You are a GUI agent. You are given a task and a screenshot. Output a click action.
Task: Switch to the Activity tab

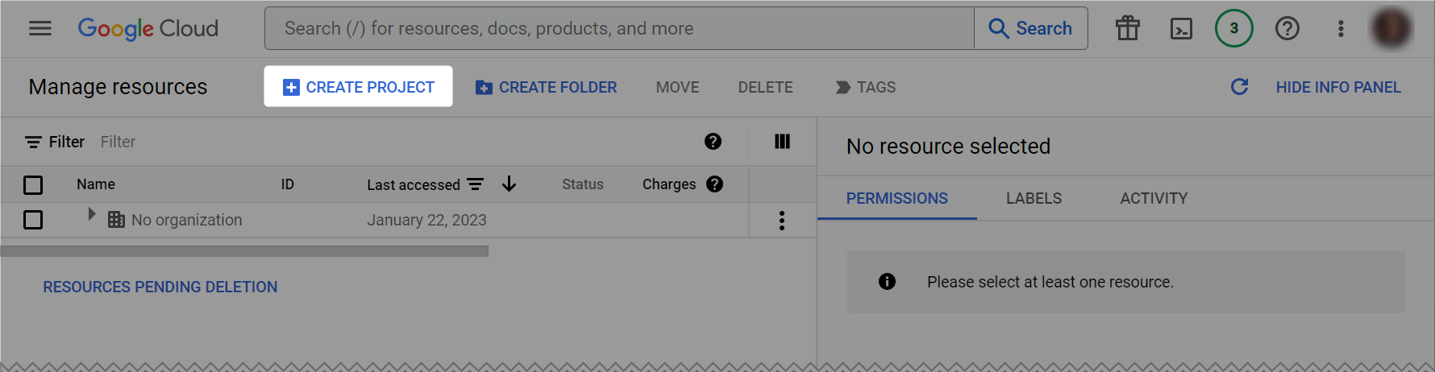tap(1154, 198)
